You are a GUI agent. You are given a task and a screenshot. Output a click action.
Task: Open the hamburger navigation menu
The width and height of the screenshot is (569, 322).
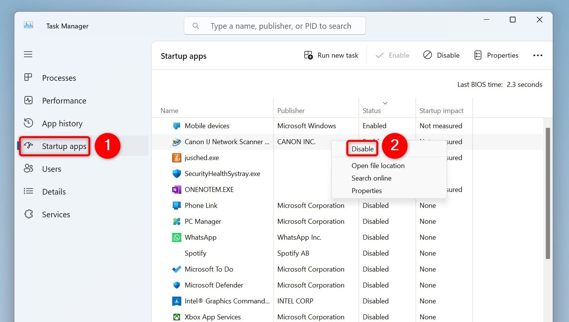click(28, 54)
